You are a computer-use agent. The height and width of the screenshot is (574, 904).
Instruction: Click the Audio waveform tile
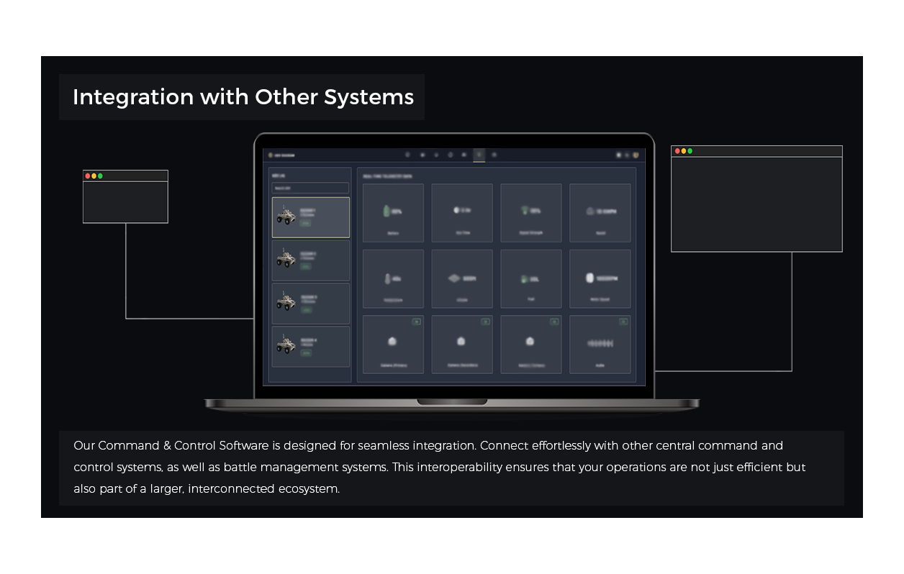pyautogui.click(x=600, y=344)
